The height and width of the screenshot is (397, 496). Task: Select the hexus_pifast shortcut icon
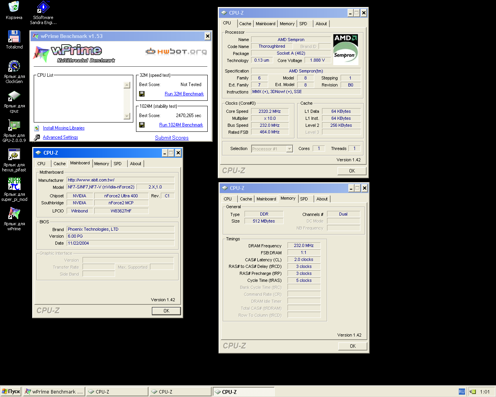14,155
